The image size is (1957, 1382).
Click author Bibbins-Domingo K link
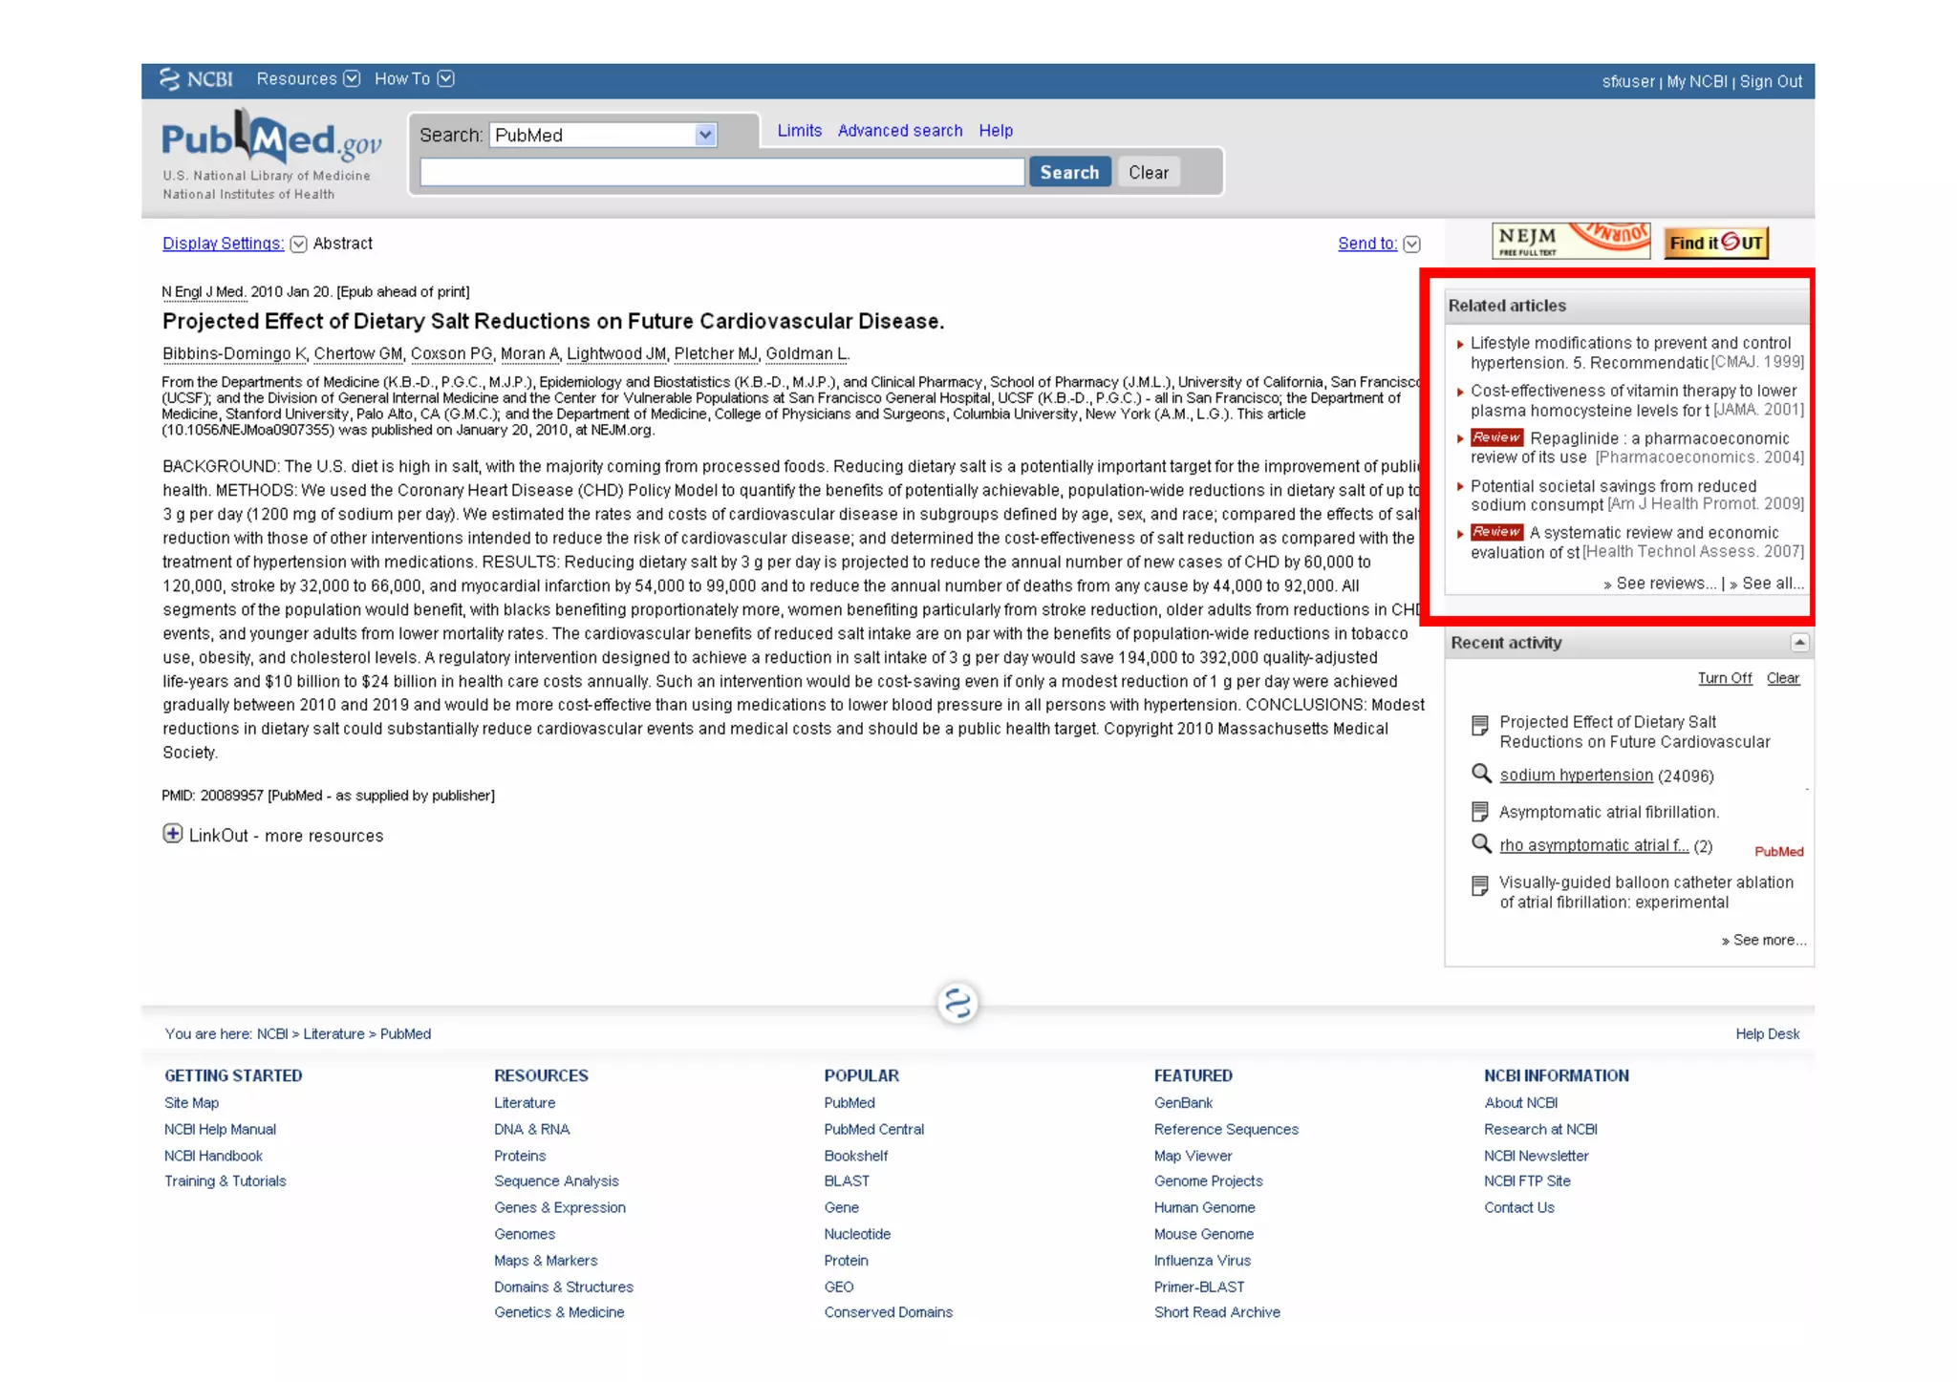tap(233, 354)
